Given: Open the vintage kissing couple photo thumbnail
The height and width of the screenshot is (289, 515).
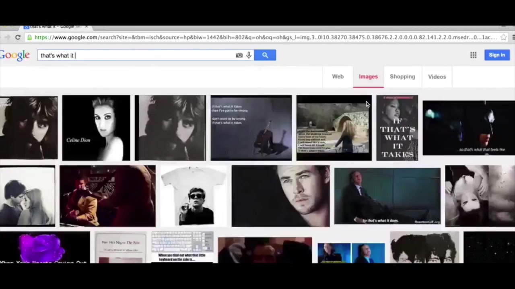Looking at the screenshot, I should coord(27,196).
